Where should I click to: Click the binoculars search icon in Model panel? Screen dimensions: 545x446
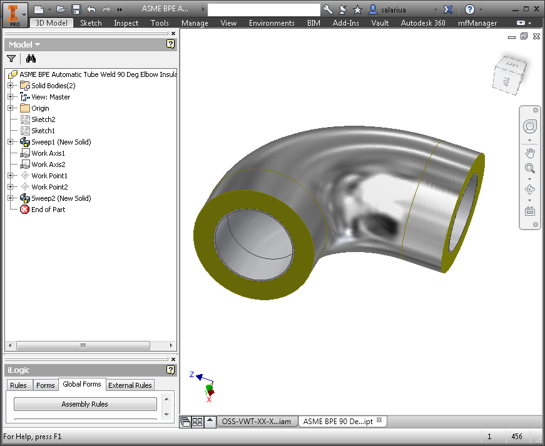30,58
